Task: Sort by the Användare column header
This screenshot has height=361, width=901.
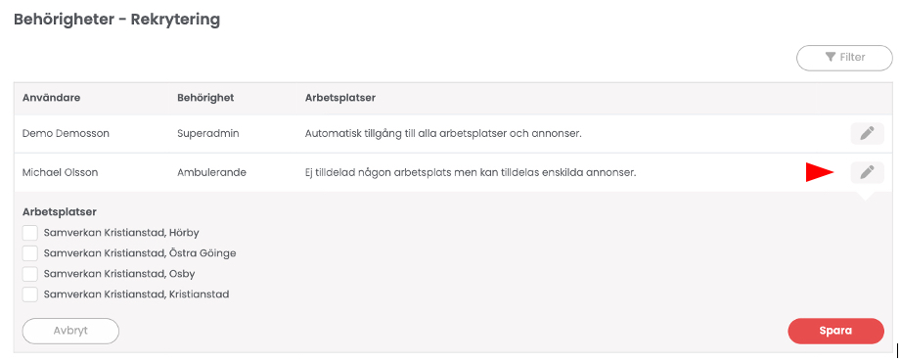Action: pos(51,98)
